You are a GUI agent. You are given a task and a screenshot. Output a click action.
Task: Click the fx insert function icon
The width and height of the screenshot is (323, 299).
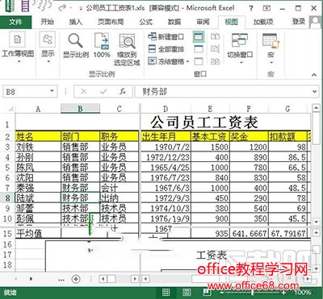[123, 92]
